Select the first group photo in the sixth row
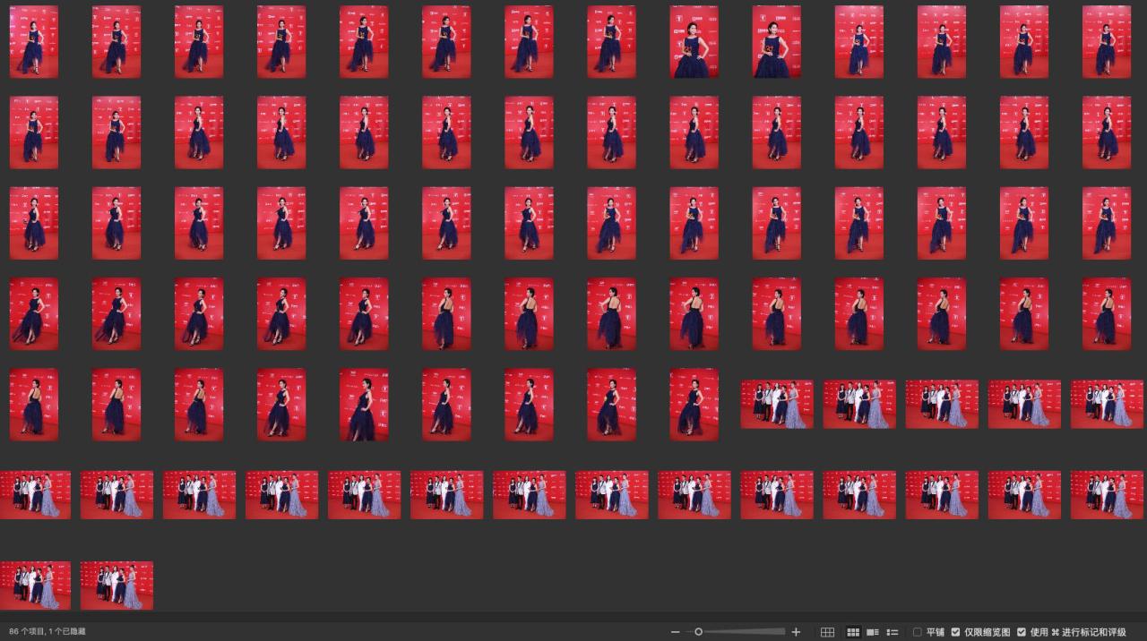The image size is (1147, 641). click(35, 495)
